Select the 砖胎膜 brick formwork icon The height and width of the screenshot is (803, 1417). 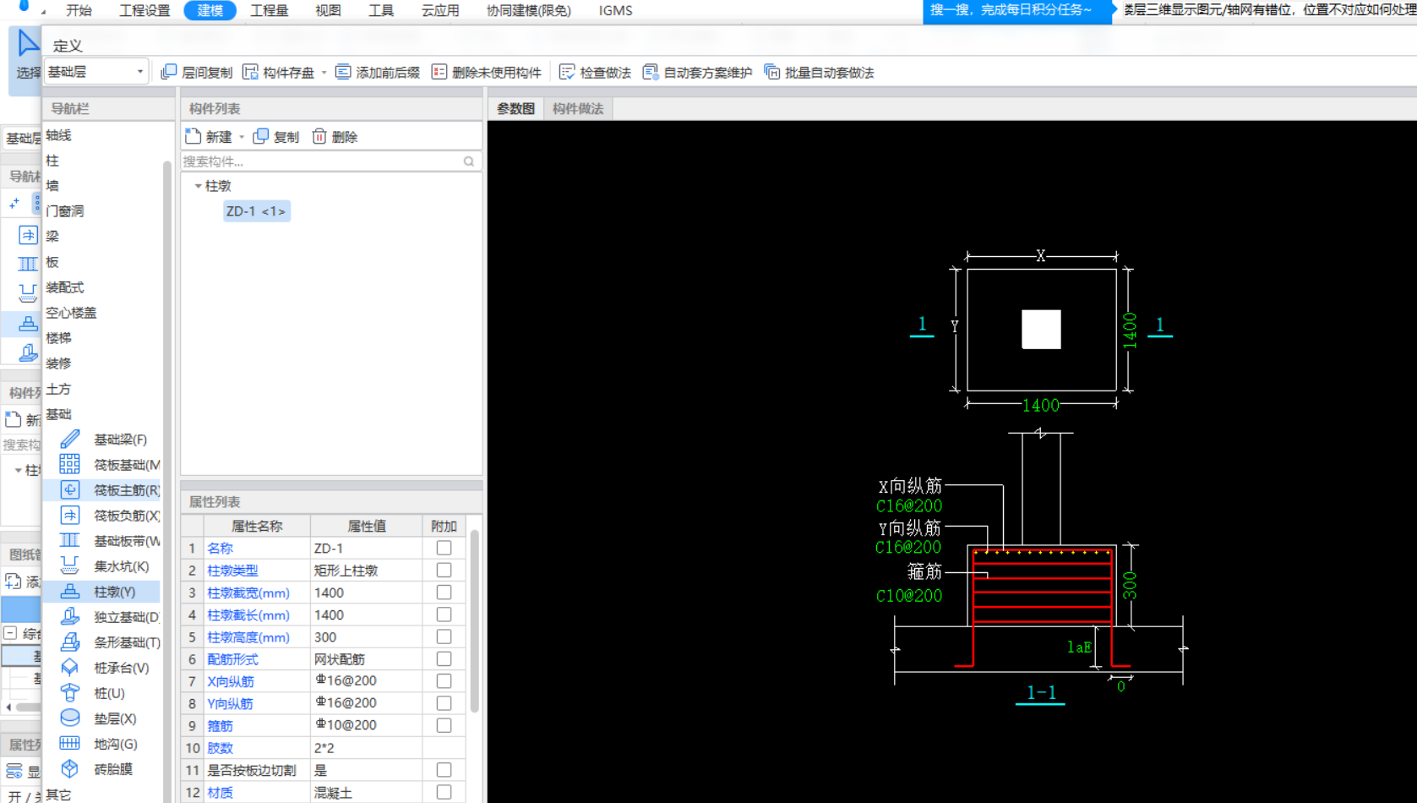coord(70,768)
